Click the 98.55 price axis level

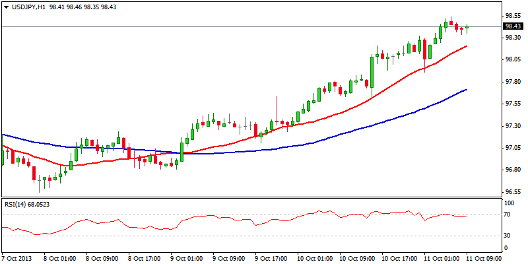[x=513, y=15]
